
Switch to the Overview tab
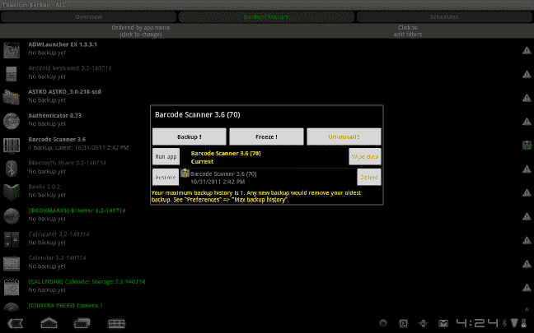(x=88, y=16)
